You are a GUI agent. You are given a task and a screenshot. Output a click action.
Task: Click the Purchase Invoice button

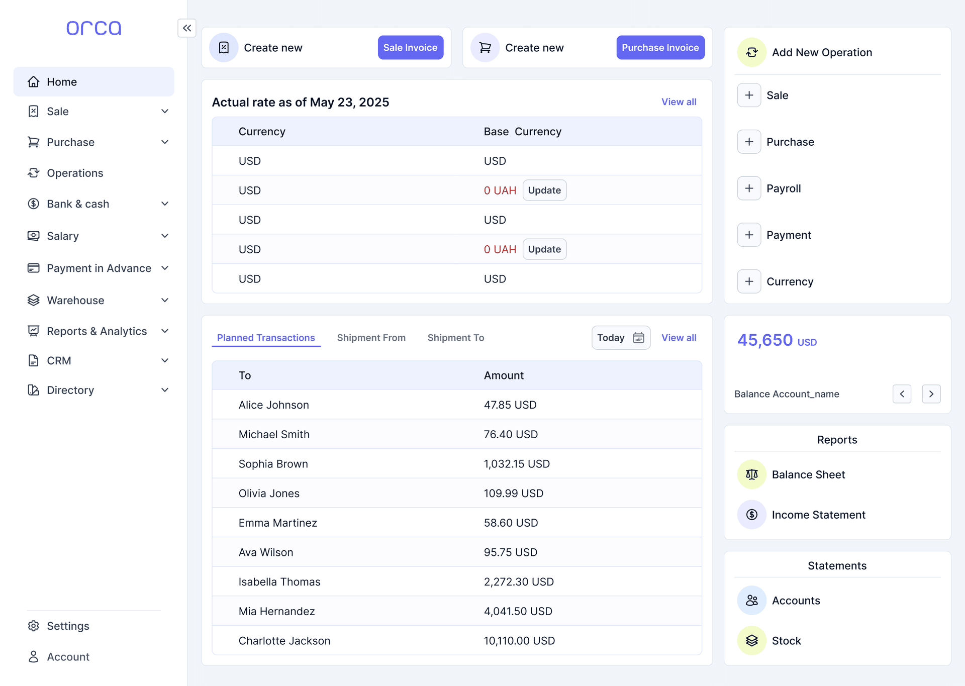click(x=660, y=47)
